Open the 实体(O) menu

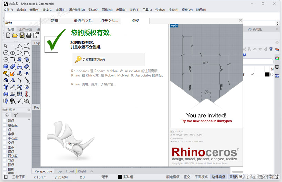point(93,10)
